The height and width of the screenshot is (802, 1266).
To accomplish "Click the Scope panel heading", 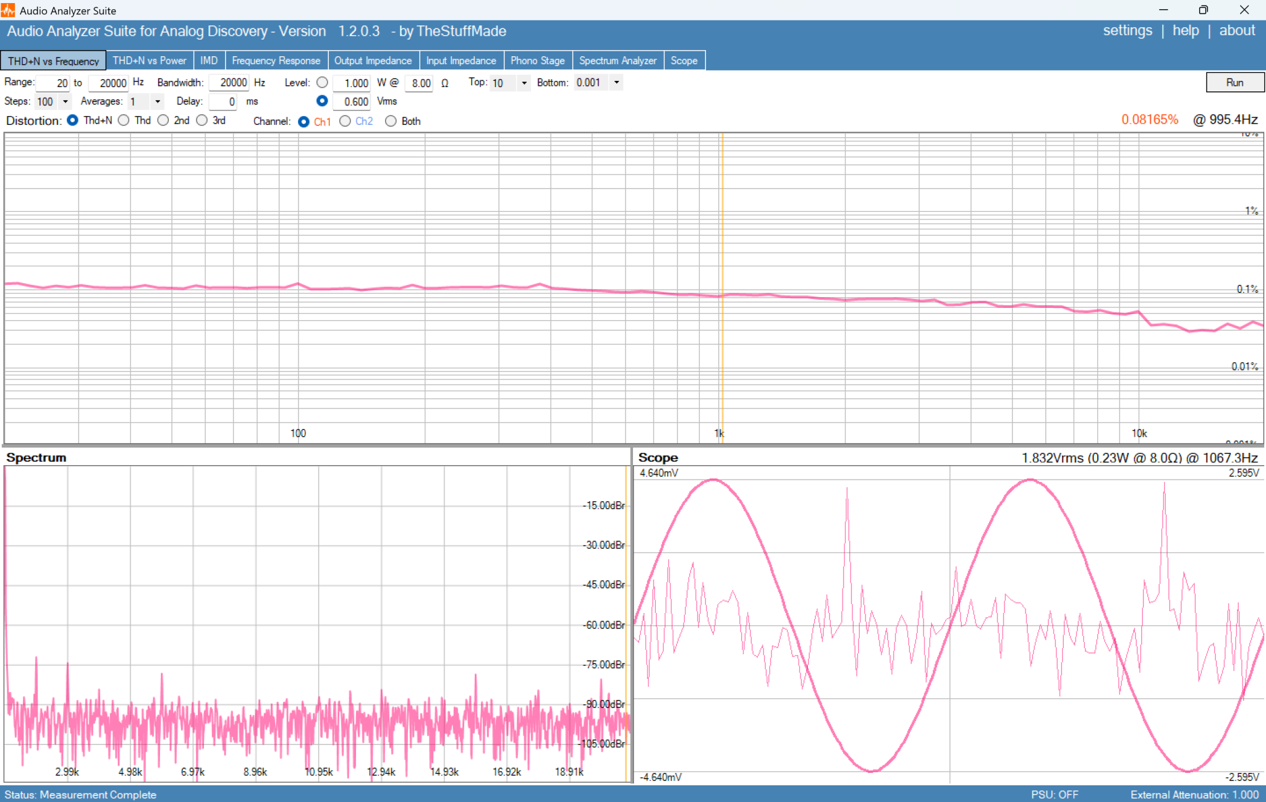I will point(658,458).
